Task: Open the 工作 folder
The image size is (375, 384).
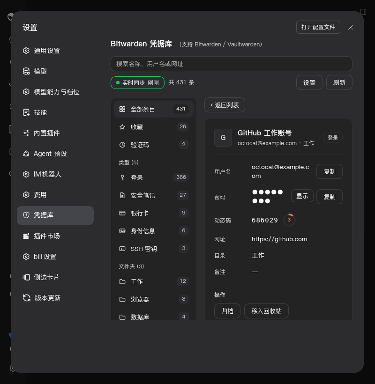Action: point(154,281)
